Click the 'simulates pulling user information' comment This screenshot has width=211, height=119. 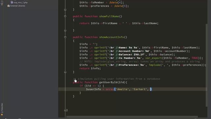(x=116, y=79)
